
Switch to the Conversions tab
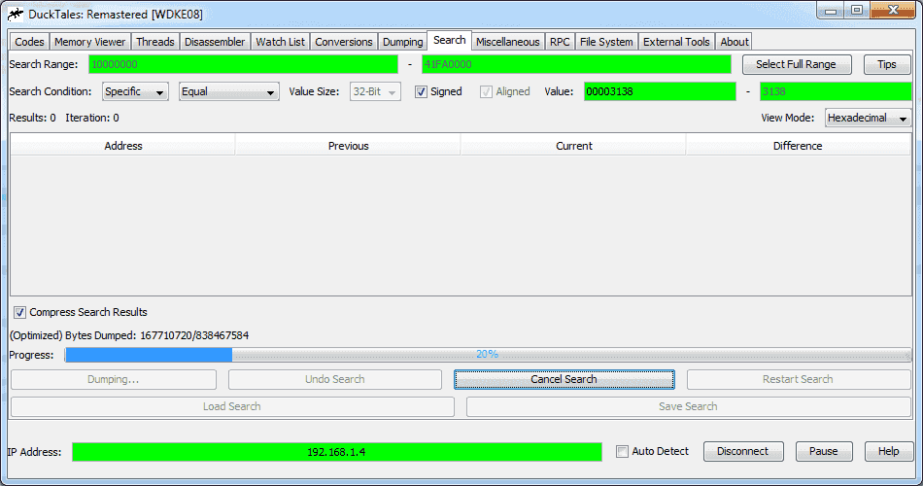pos(344,42)
